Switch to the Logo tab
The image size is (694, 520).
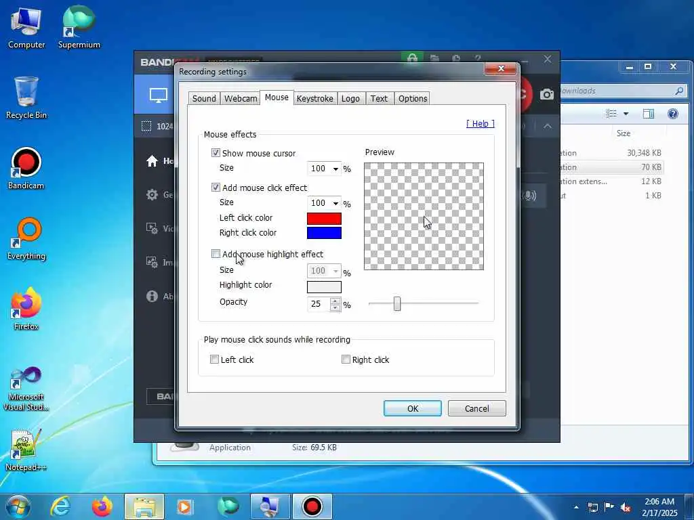tap(350, 99)
